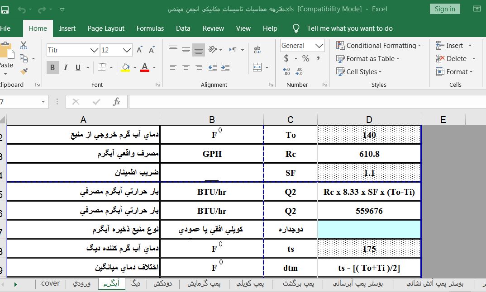Click the Increase Decimal icon
This screenshot has height=292, width=486.
pyautogui.click(x=286, y=71)
